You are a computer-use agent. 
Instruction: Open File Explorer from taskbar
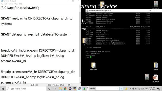click(x=60, y=89)
